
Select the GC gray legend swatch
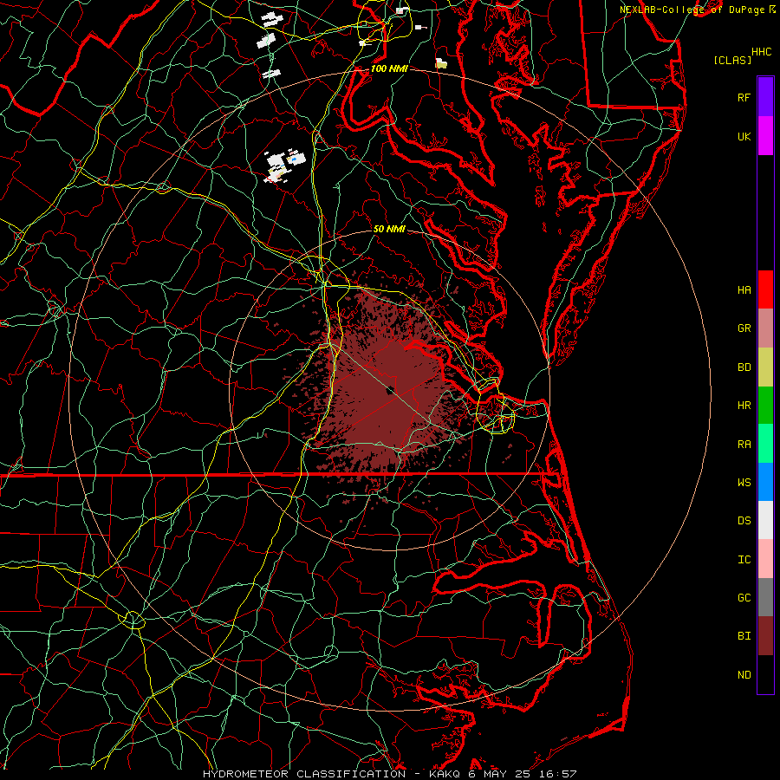[765, 597]
